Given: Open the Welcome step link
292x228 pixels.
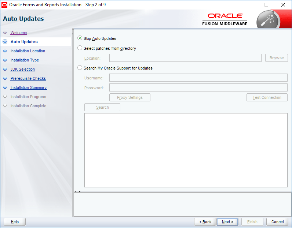Looking at the screenshot, I should click(19, 33).
